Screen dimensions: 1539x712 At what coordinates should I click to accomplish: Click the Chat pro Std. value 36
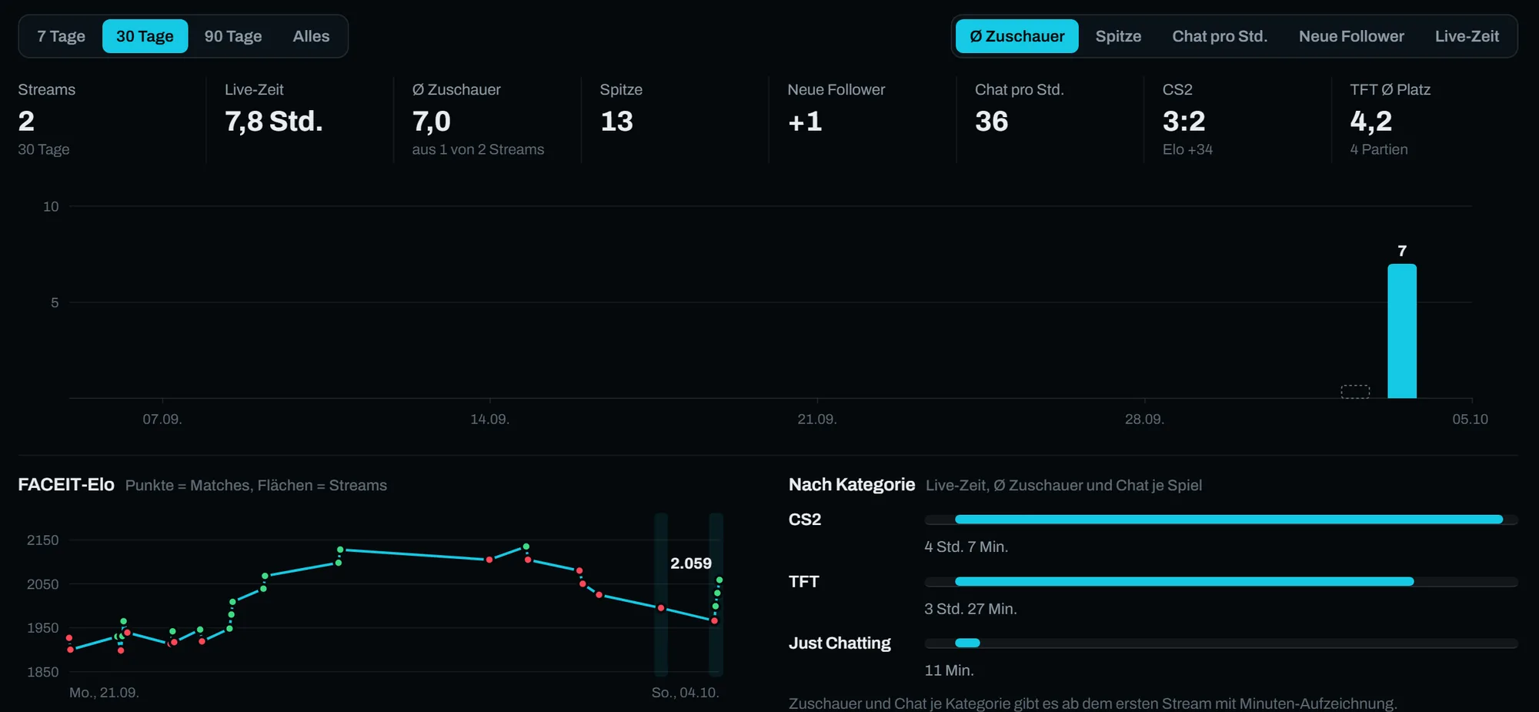(991, 121)
